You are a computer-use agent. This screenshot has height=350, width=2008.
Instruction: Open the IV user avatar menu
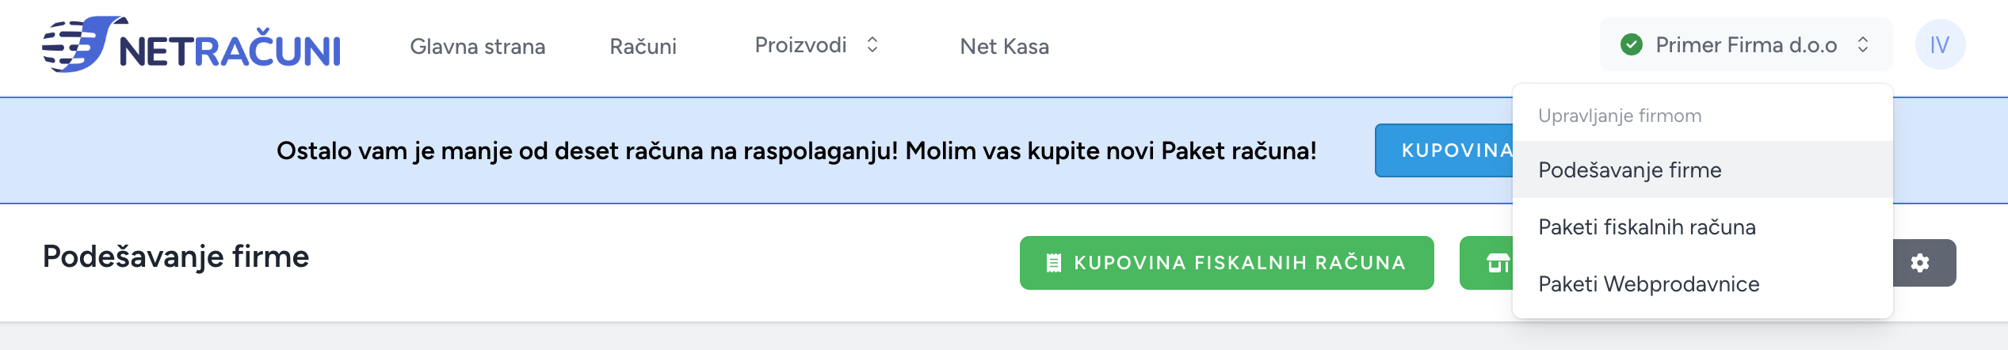1940,44
